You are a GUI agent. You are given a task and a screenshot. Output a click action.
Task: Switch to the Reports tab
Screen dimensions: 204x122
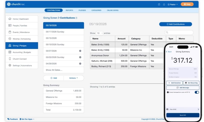point(69,10)
